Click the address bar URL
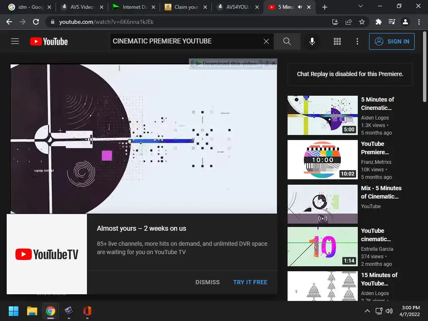 [x=106, y=22]
